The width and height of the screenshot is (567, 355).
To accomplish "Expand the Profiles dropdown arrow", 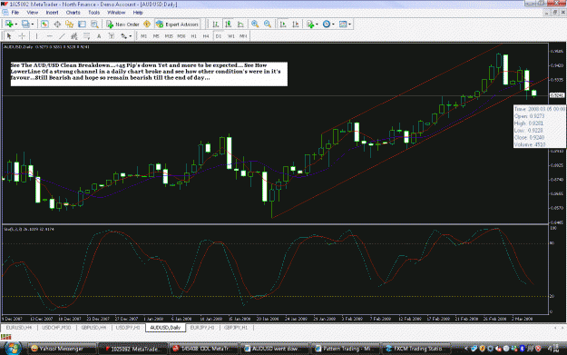I will pyautogui.click(x=33, y=25).
